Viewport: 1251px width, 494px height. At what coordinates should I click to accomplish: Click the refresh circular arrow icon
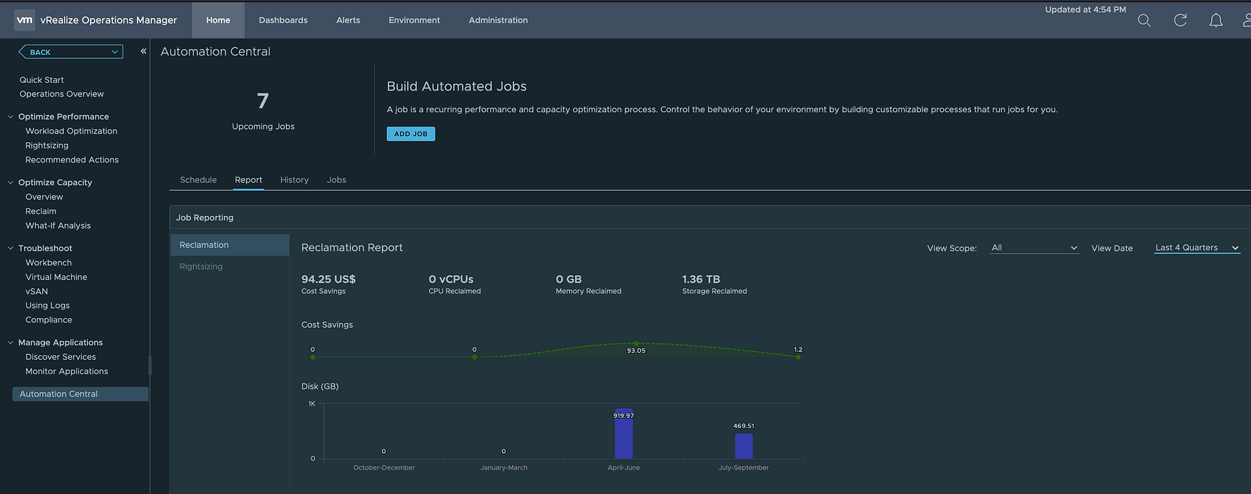pos(1180,20)
